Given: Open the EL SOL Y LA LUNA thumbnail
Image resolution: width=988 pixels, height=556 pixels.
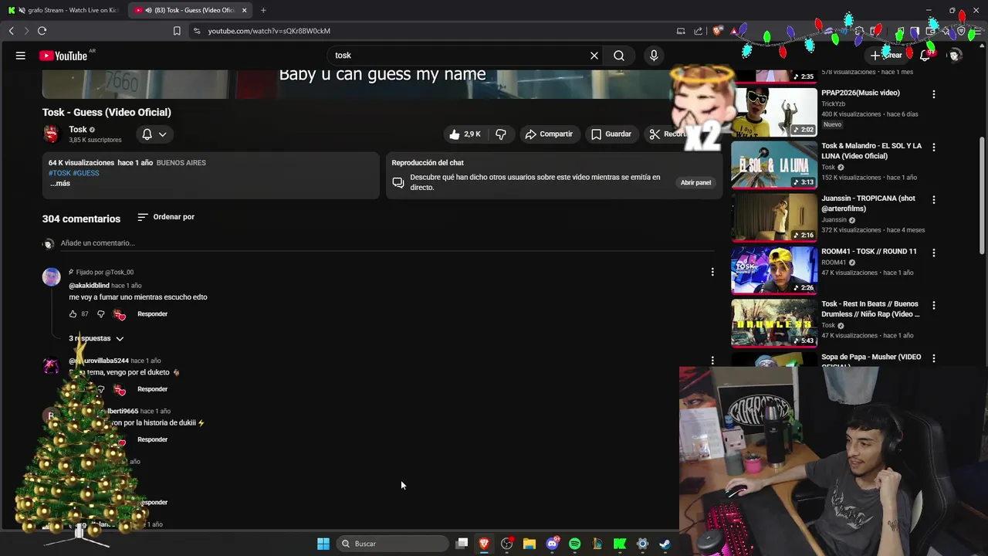Looking at the screenshot, I should pyautogui.click(x=774, y=164).
